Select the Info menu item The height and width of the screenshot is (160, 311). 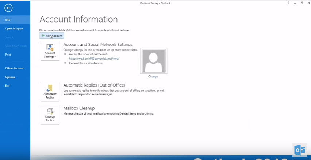[x=15, y=20]
